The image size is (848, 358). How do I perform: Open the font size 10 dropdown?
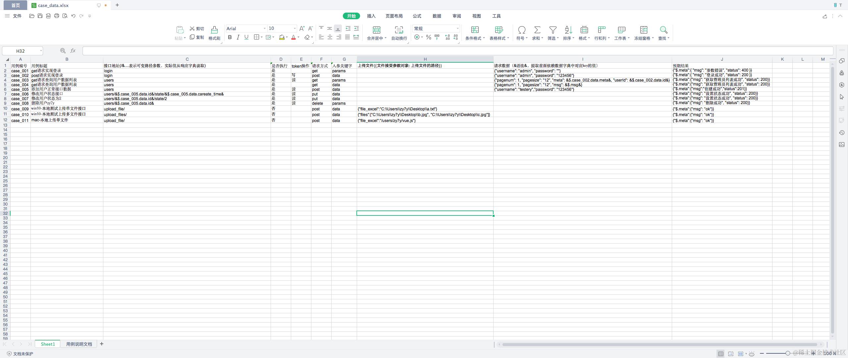(x=294, y=29)
